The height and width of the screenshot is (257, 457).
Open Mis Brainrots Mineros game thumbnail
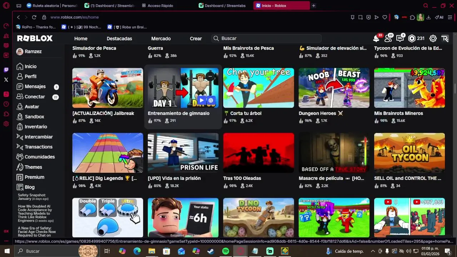pos(410,88)
